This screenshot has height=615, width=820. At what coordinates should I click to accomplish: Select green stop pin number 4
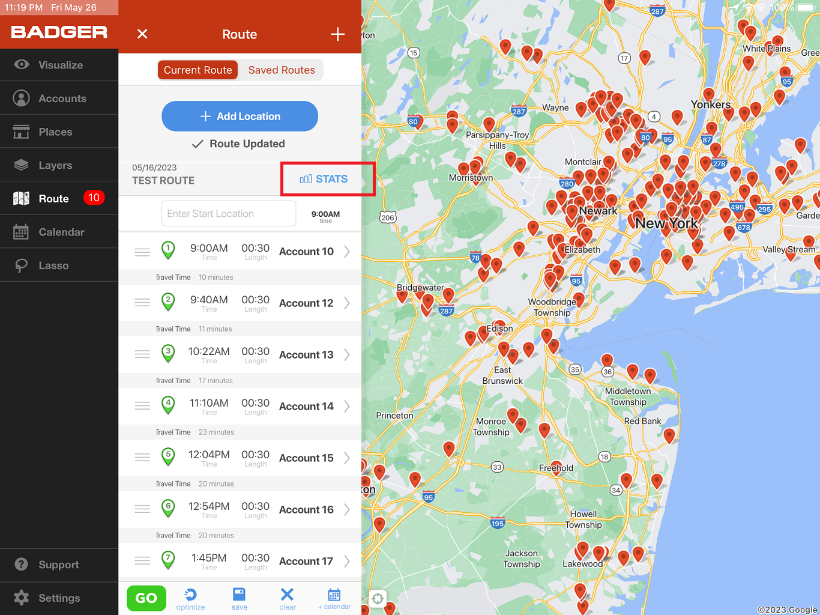click(x=168, y=405)
